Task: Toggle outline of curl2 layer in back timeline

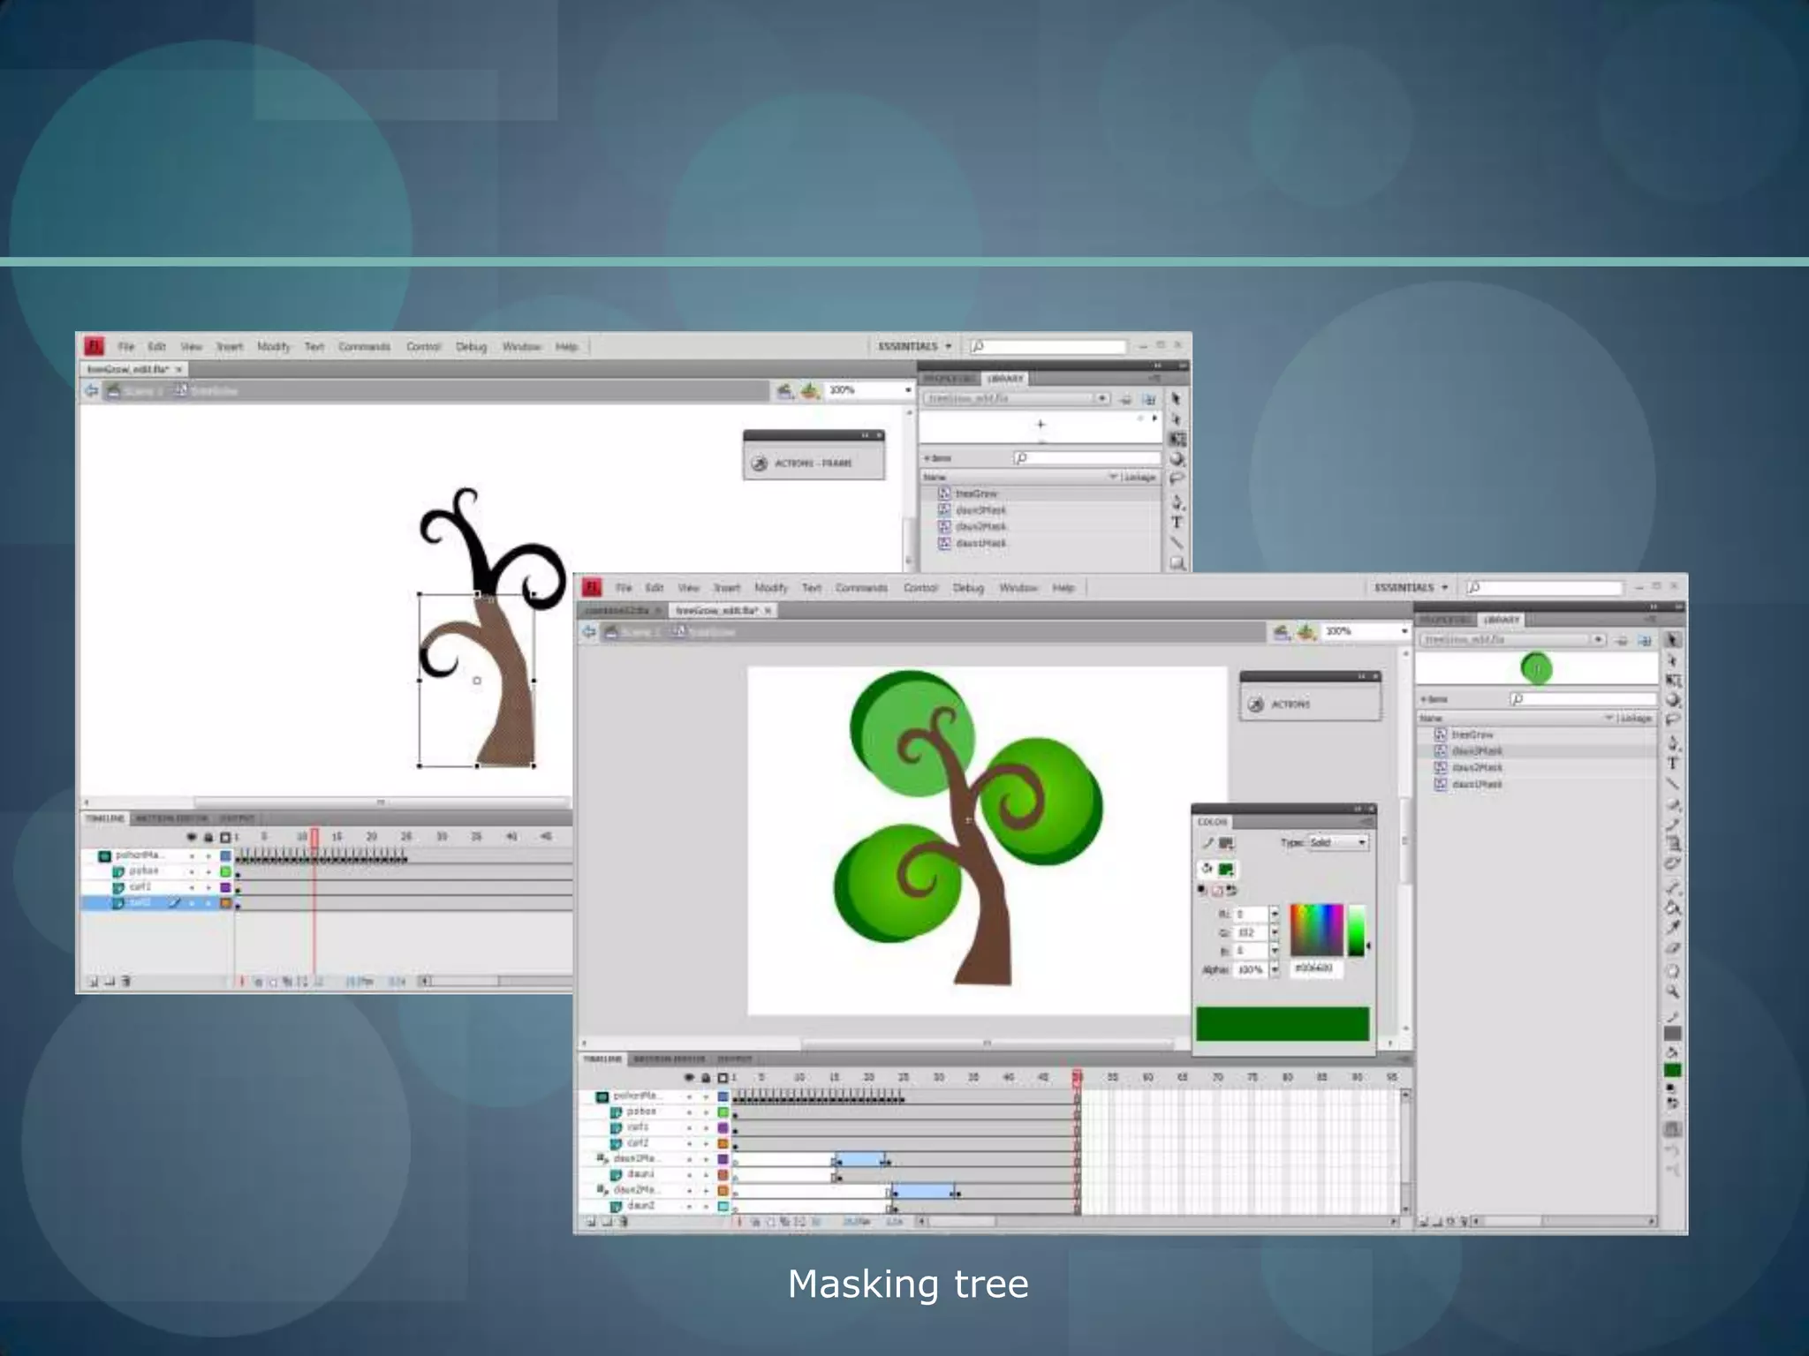Action: [x=225, y=903]
